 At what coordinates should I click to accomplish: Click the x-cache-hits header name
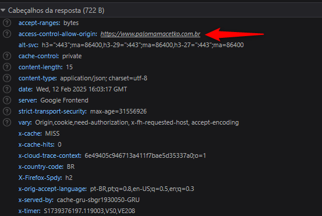click(x=37, y=145)
